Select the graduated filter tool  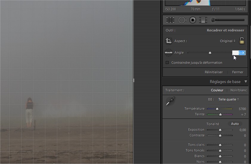click(203, 20)
